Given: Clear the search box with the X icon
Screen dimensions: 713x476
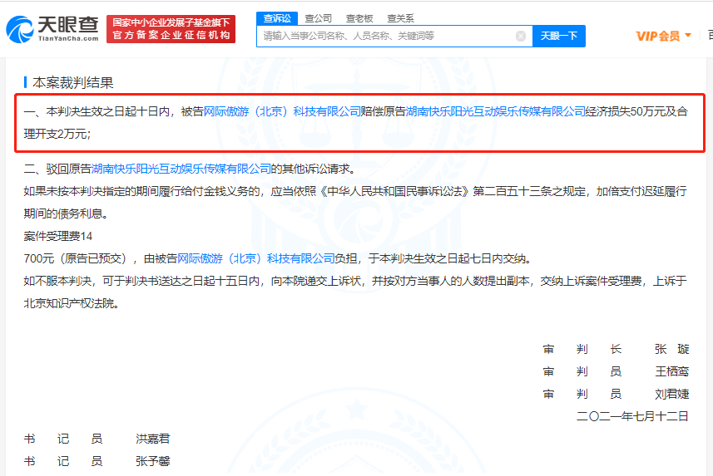Looking at the screenshot, I should [x=521, y=37].
